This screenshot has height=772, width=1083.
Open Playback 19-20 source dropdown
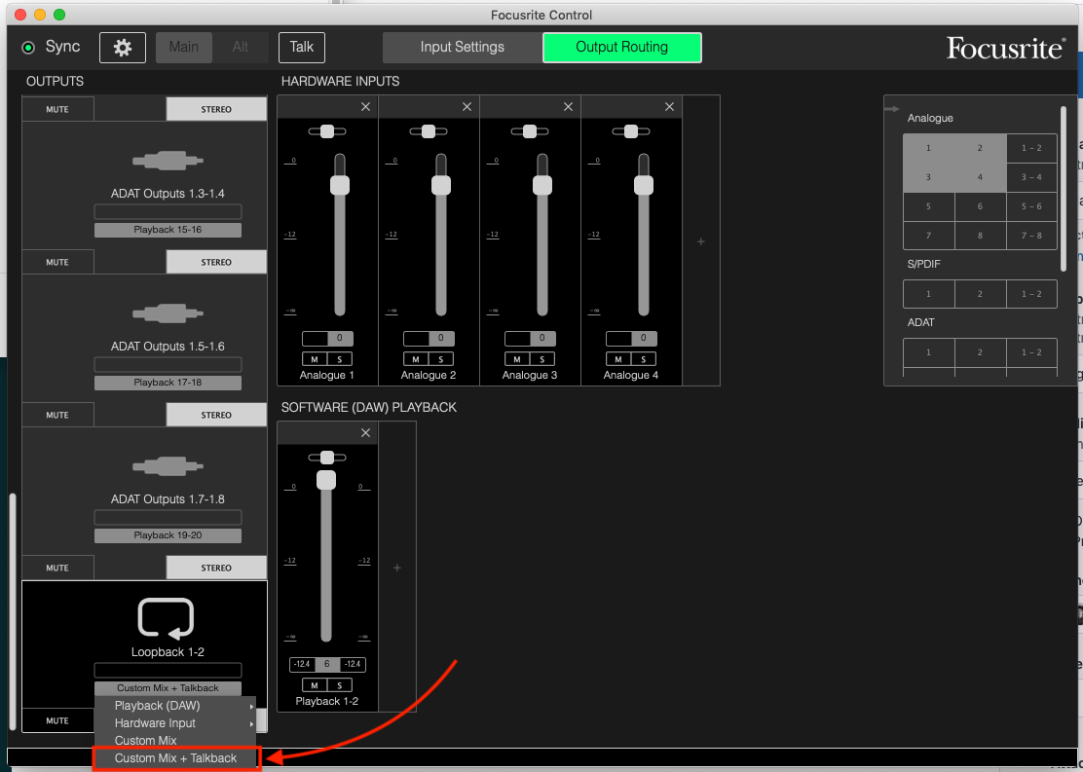click(168, 535)
